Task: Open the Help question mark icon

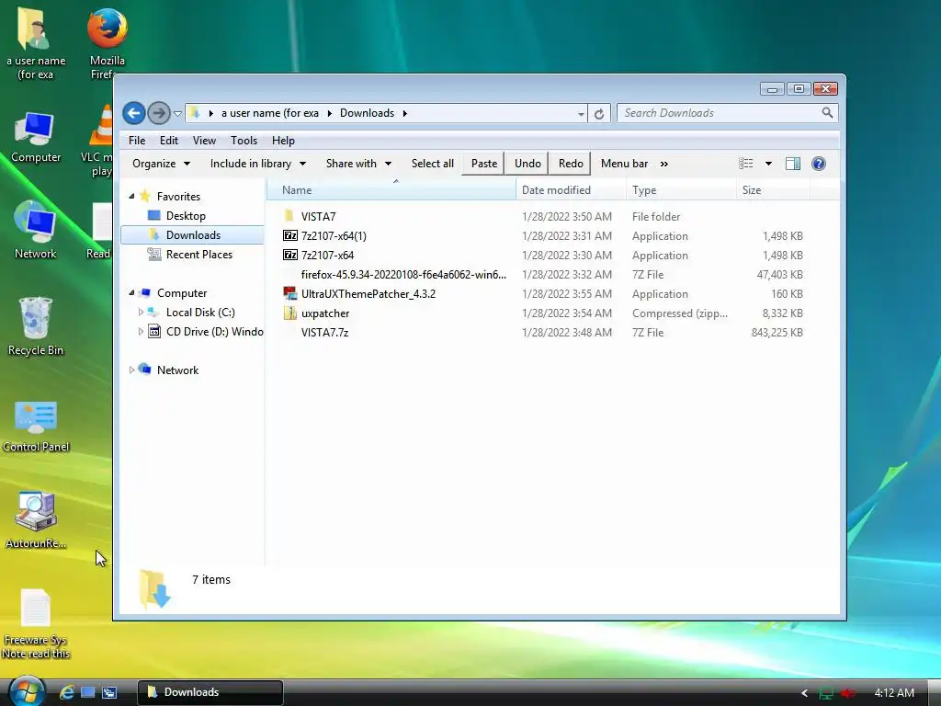Action: click(819, 164)
